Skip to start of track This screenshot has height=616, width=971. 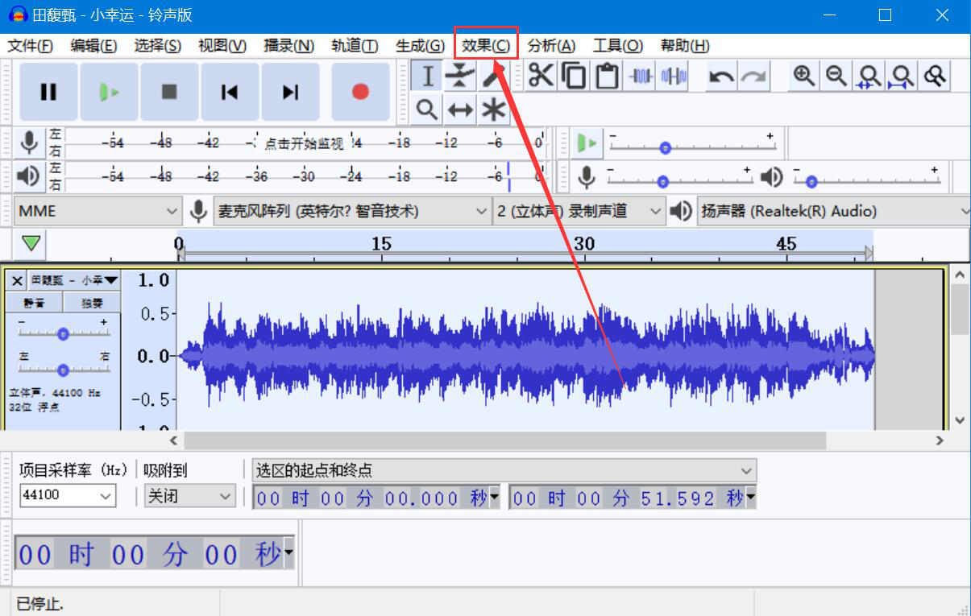[x=230, y=92]
